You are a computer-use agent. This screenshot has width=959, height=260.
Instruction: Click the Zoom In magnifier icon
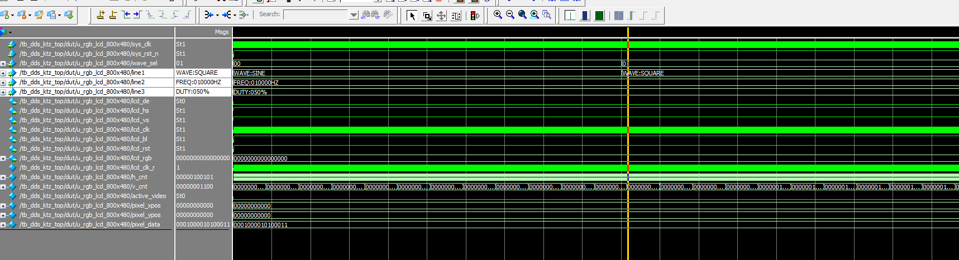(x=498, y=15)
